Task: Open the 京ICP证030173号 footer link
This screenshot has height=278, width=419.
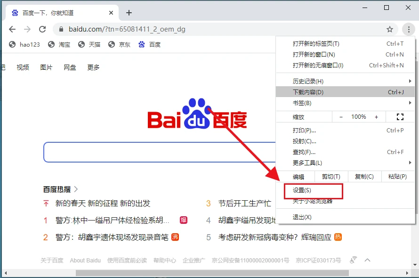Action: (x=318, y=261)
